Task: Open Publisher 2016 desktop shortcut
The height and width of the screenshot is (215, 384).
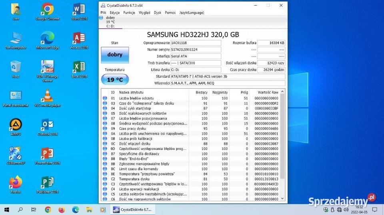Action: [x=48, y=185]
